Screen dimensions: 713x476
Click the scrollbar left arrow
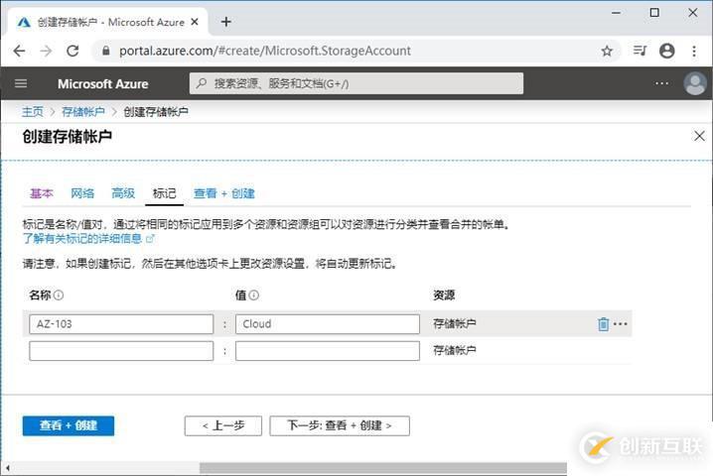[x=7, y=468]
